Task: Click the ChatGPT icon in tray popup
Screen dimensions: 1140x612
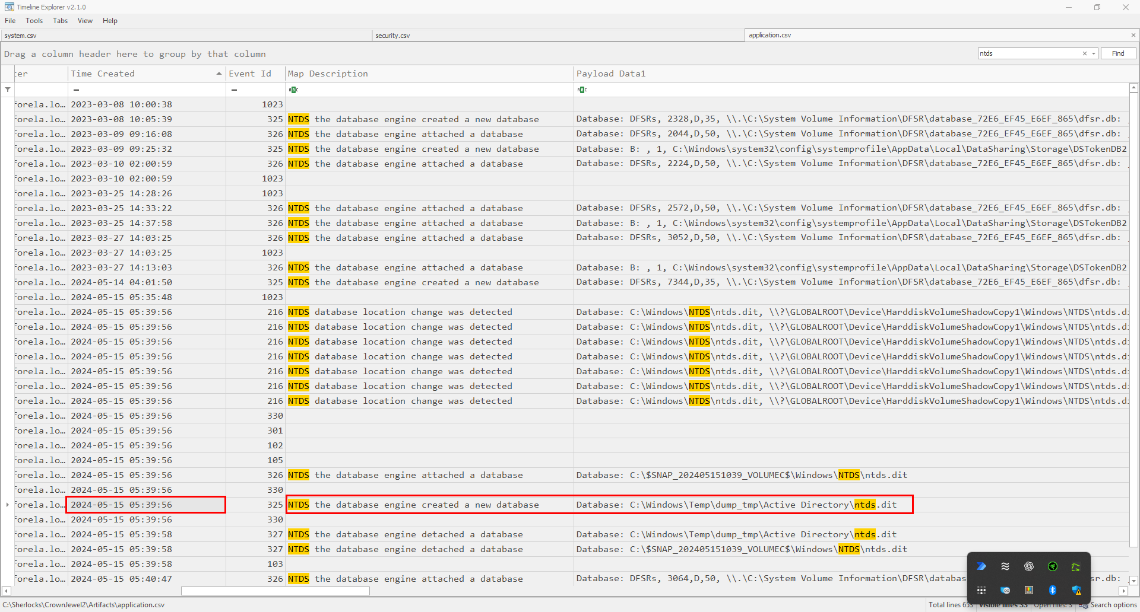Action: pos(1028,566)
